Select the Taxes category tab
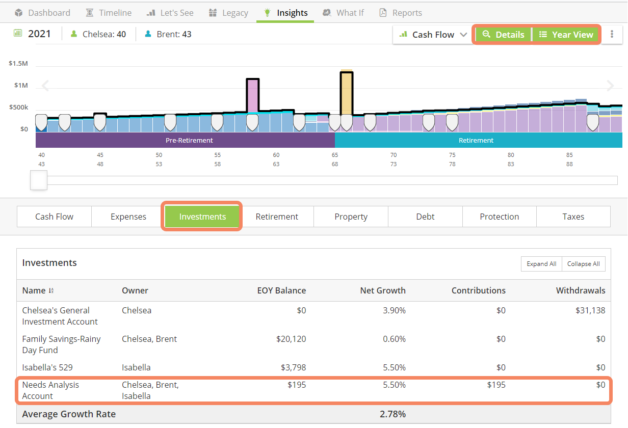 point(573,217)
